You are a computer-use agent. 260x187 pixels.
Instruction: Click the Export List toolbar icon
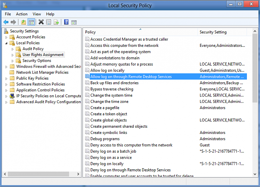point(56,22)
